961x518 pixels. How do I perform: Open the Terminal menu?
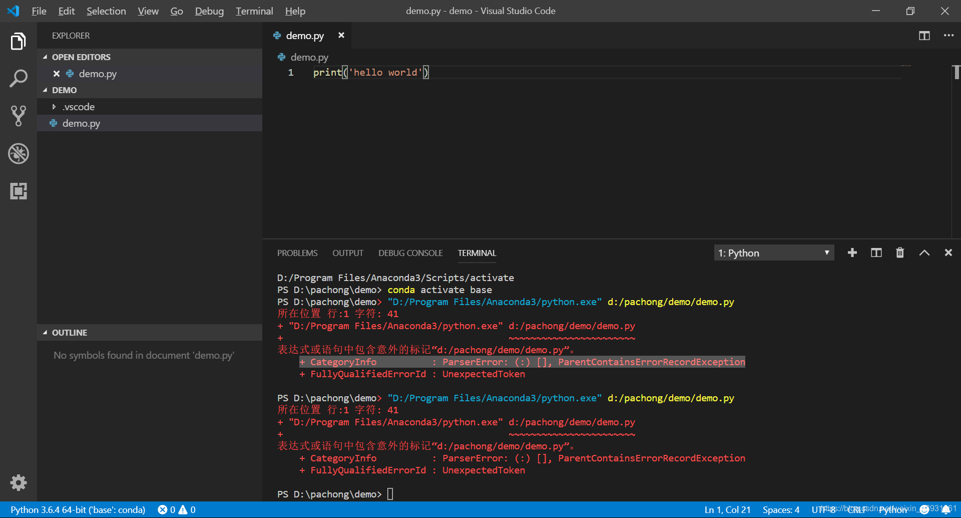coord(254,11)
